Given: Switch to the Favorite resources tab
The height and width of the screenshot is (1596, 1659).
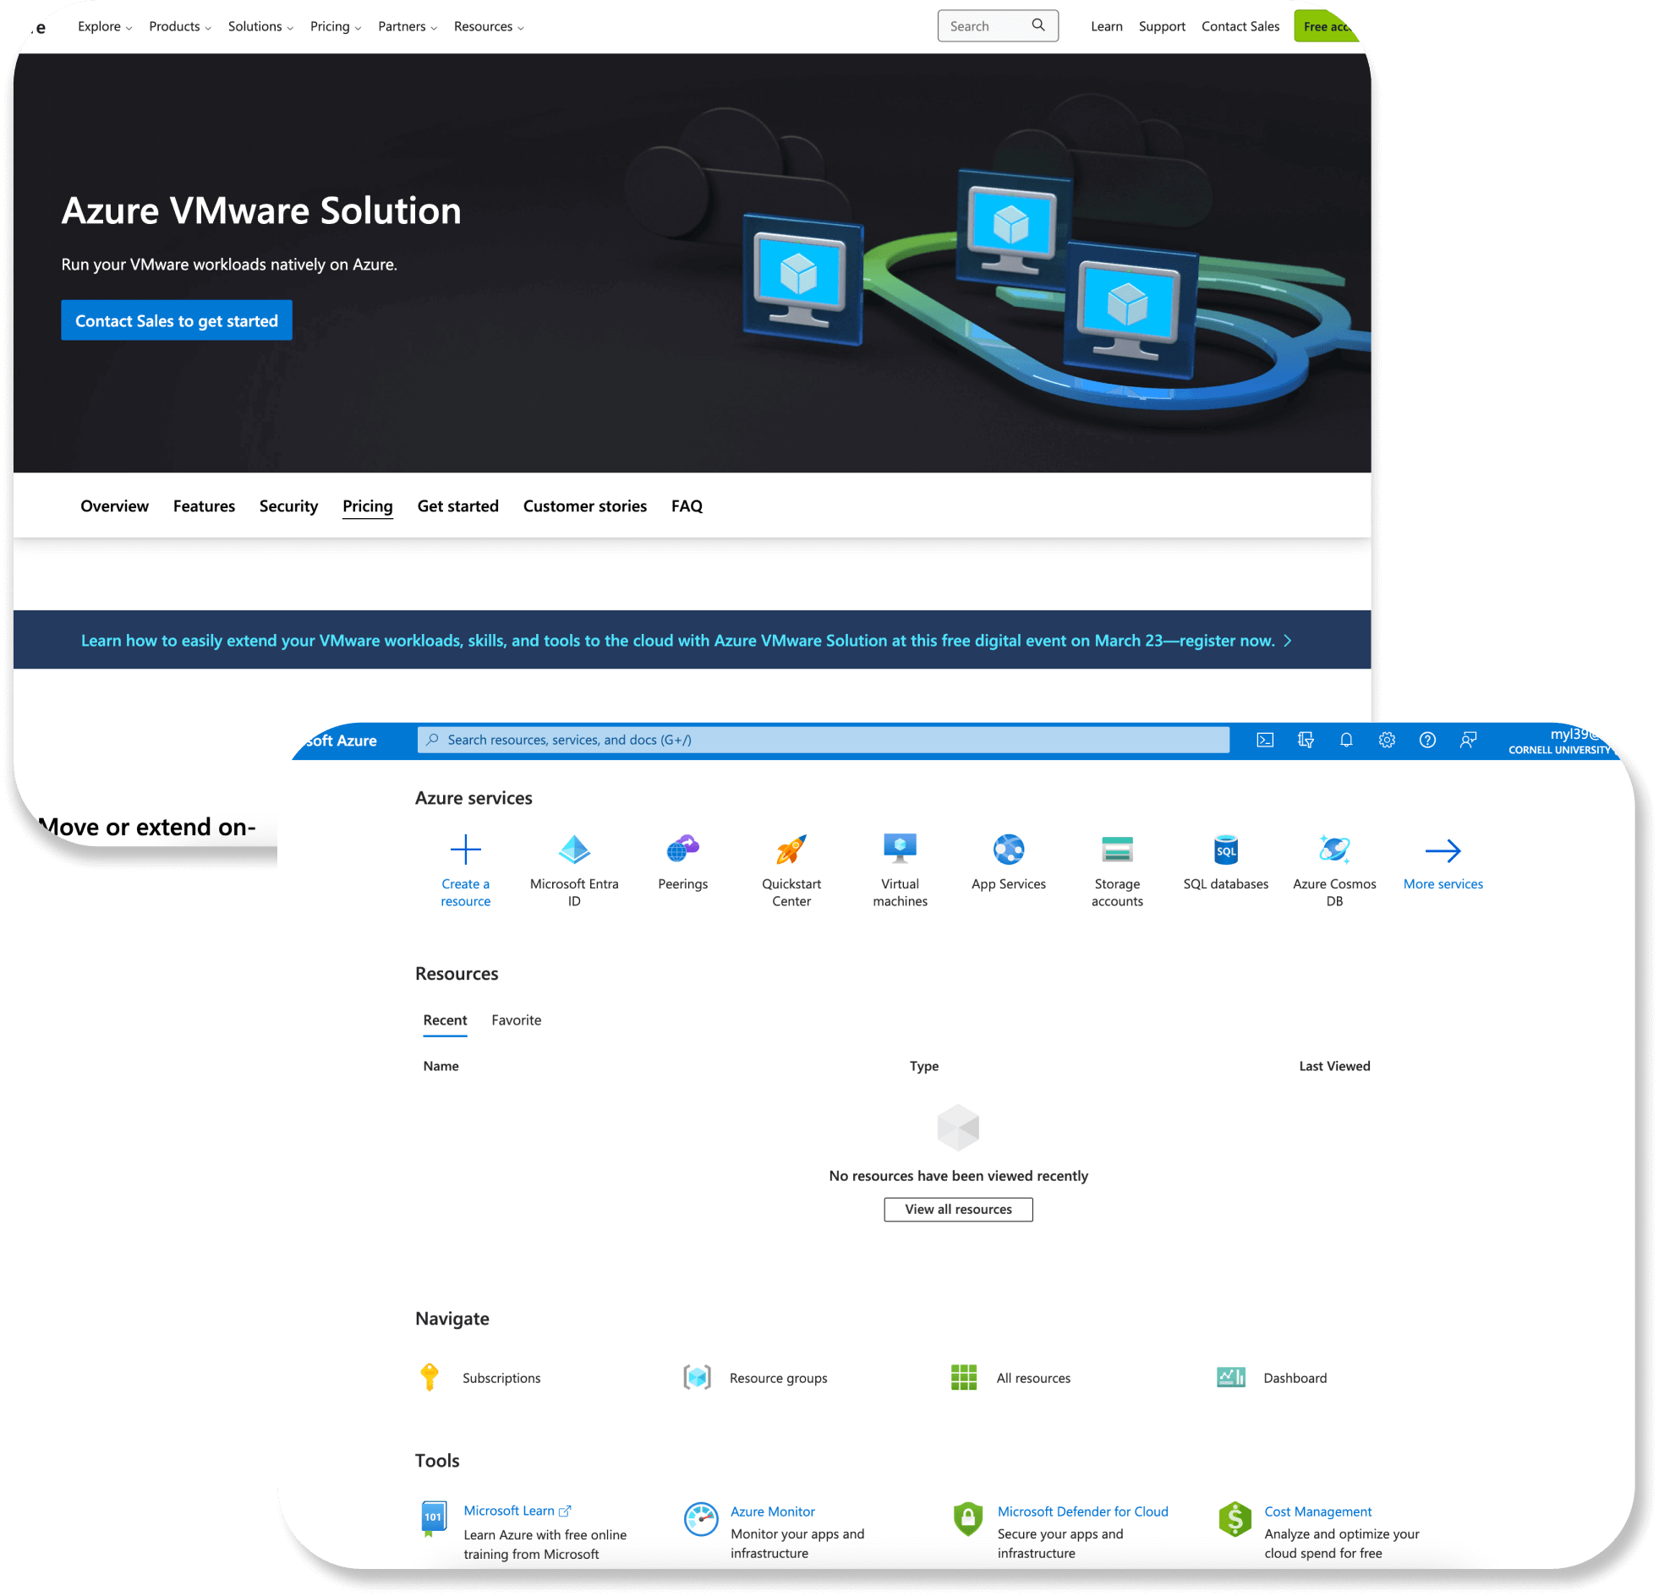Looking at the screenshot, I should point(517,1019).
